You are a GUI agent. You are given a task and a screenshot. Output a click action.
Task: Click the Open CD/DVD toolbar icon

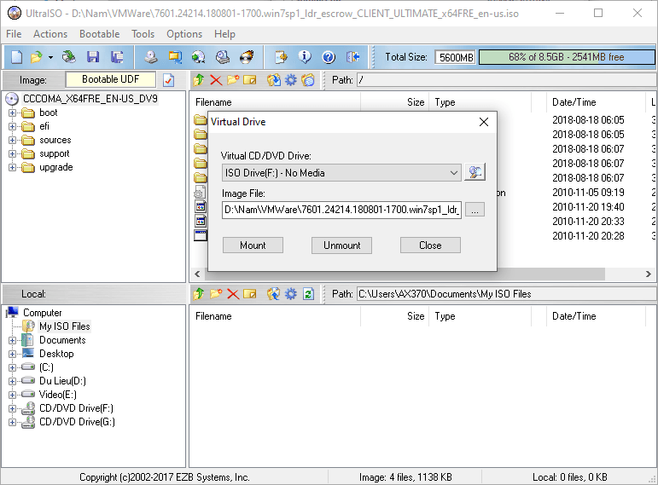pyautogui.click(x=68, y=57)
